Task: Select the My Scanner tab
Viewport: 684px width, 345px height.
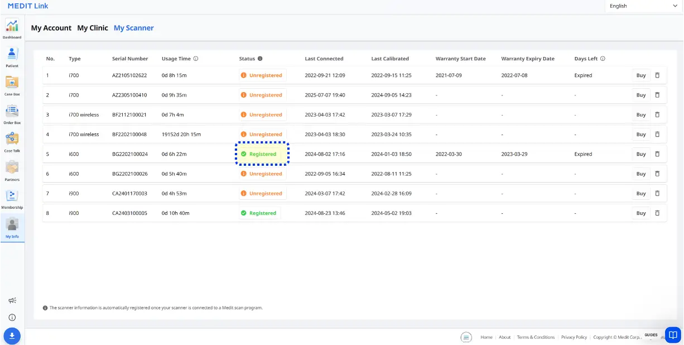Action: point(134,28)
